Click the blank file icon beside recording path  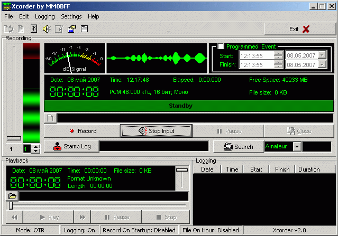(x=50, y=118)
